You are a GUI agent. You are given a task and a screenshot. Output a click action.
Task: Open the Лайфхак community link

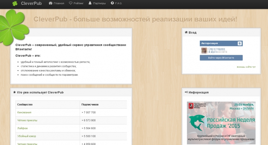pyautogui.click(x=22, y=128)
